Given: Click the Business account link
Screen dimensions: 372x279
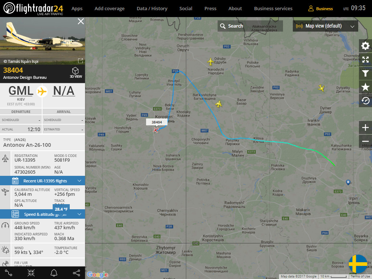Looking at the screenshot, I should point(320,9).
